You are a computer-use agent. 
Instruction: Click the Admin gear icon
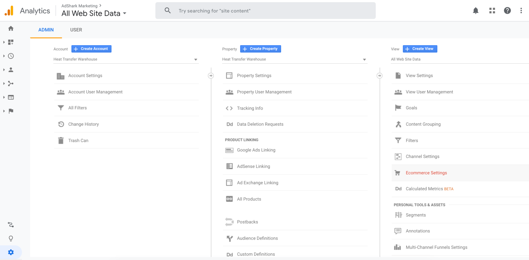click(11, 252)
